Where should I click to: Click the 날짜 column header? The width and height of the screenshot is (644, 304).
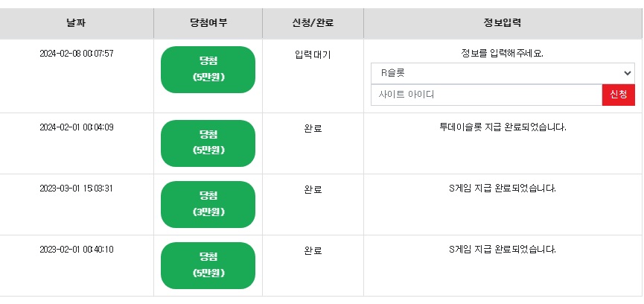coord(77,23)
